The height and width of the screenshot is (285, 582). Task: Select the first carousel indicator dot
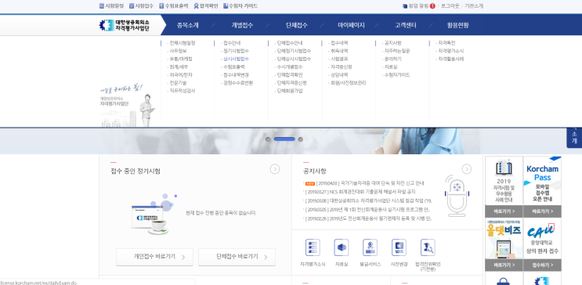pos(268,139)
